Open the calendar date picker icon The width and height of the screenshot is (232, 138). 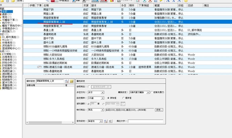pos(123,104)
